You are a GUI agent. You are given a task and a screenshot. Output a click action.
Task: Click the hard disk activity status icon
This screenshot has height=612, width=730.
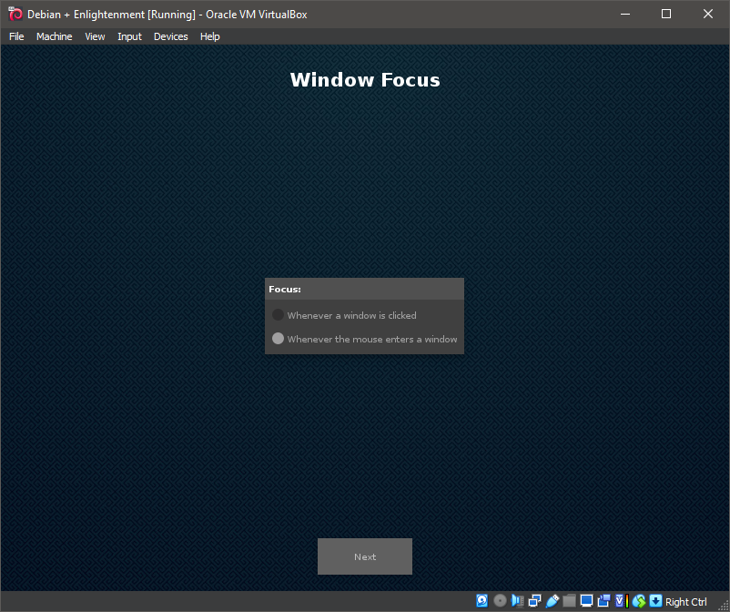[482, 601]
